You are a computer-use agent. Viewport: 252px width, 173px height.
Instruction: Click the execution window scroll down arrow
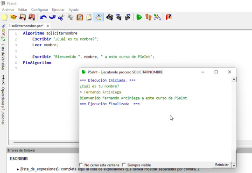[234, 166]
